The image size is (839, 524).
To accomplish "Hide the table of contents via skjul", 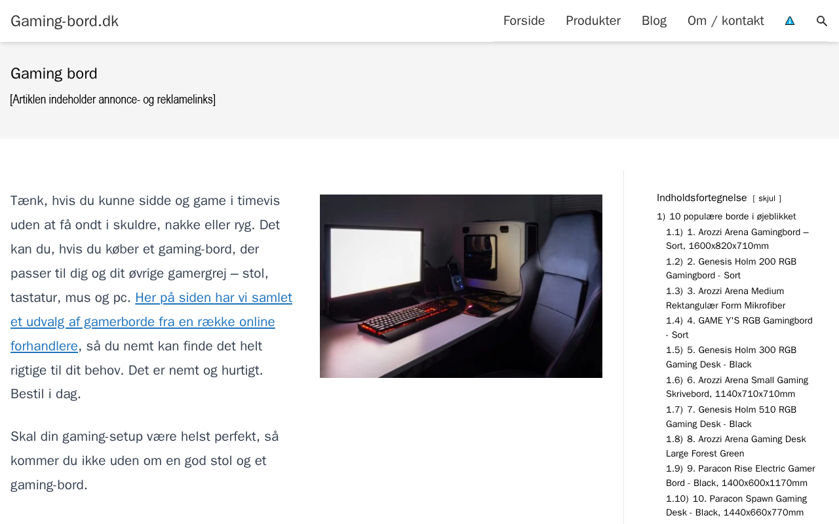I will (x=767, y=198).
